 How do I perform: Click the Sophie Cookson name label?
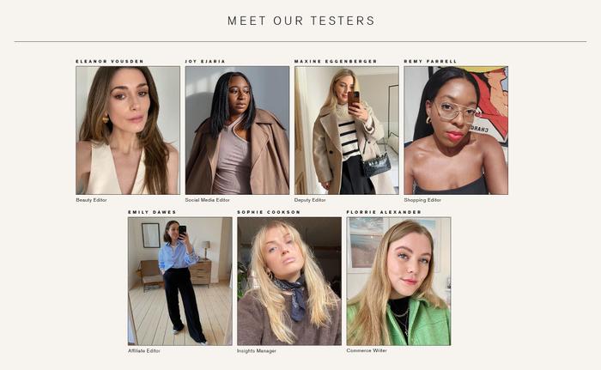[x=269, y=212]
